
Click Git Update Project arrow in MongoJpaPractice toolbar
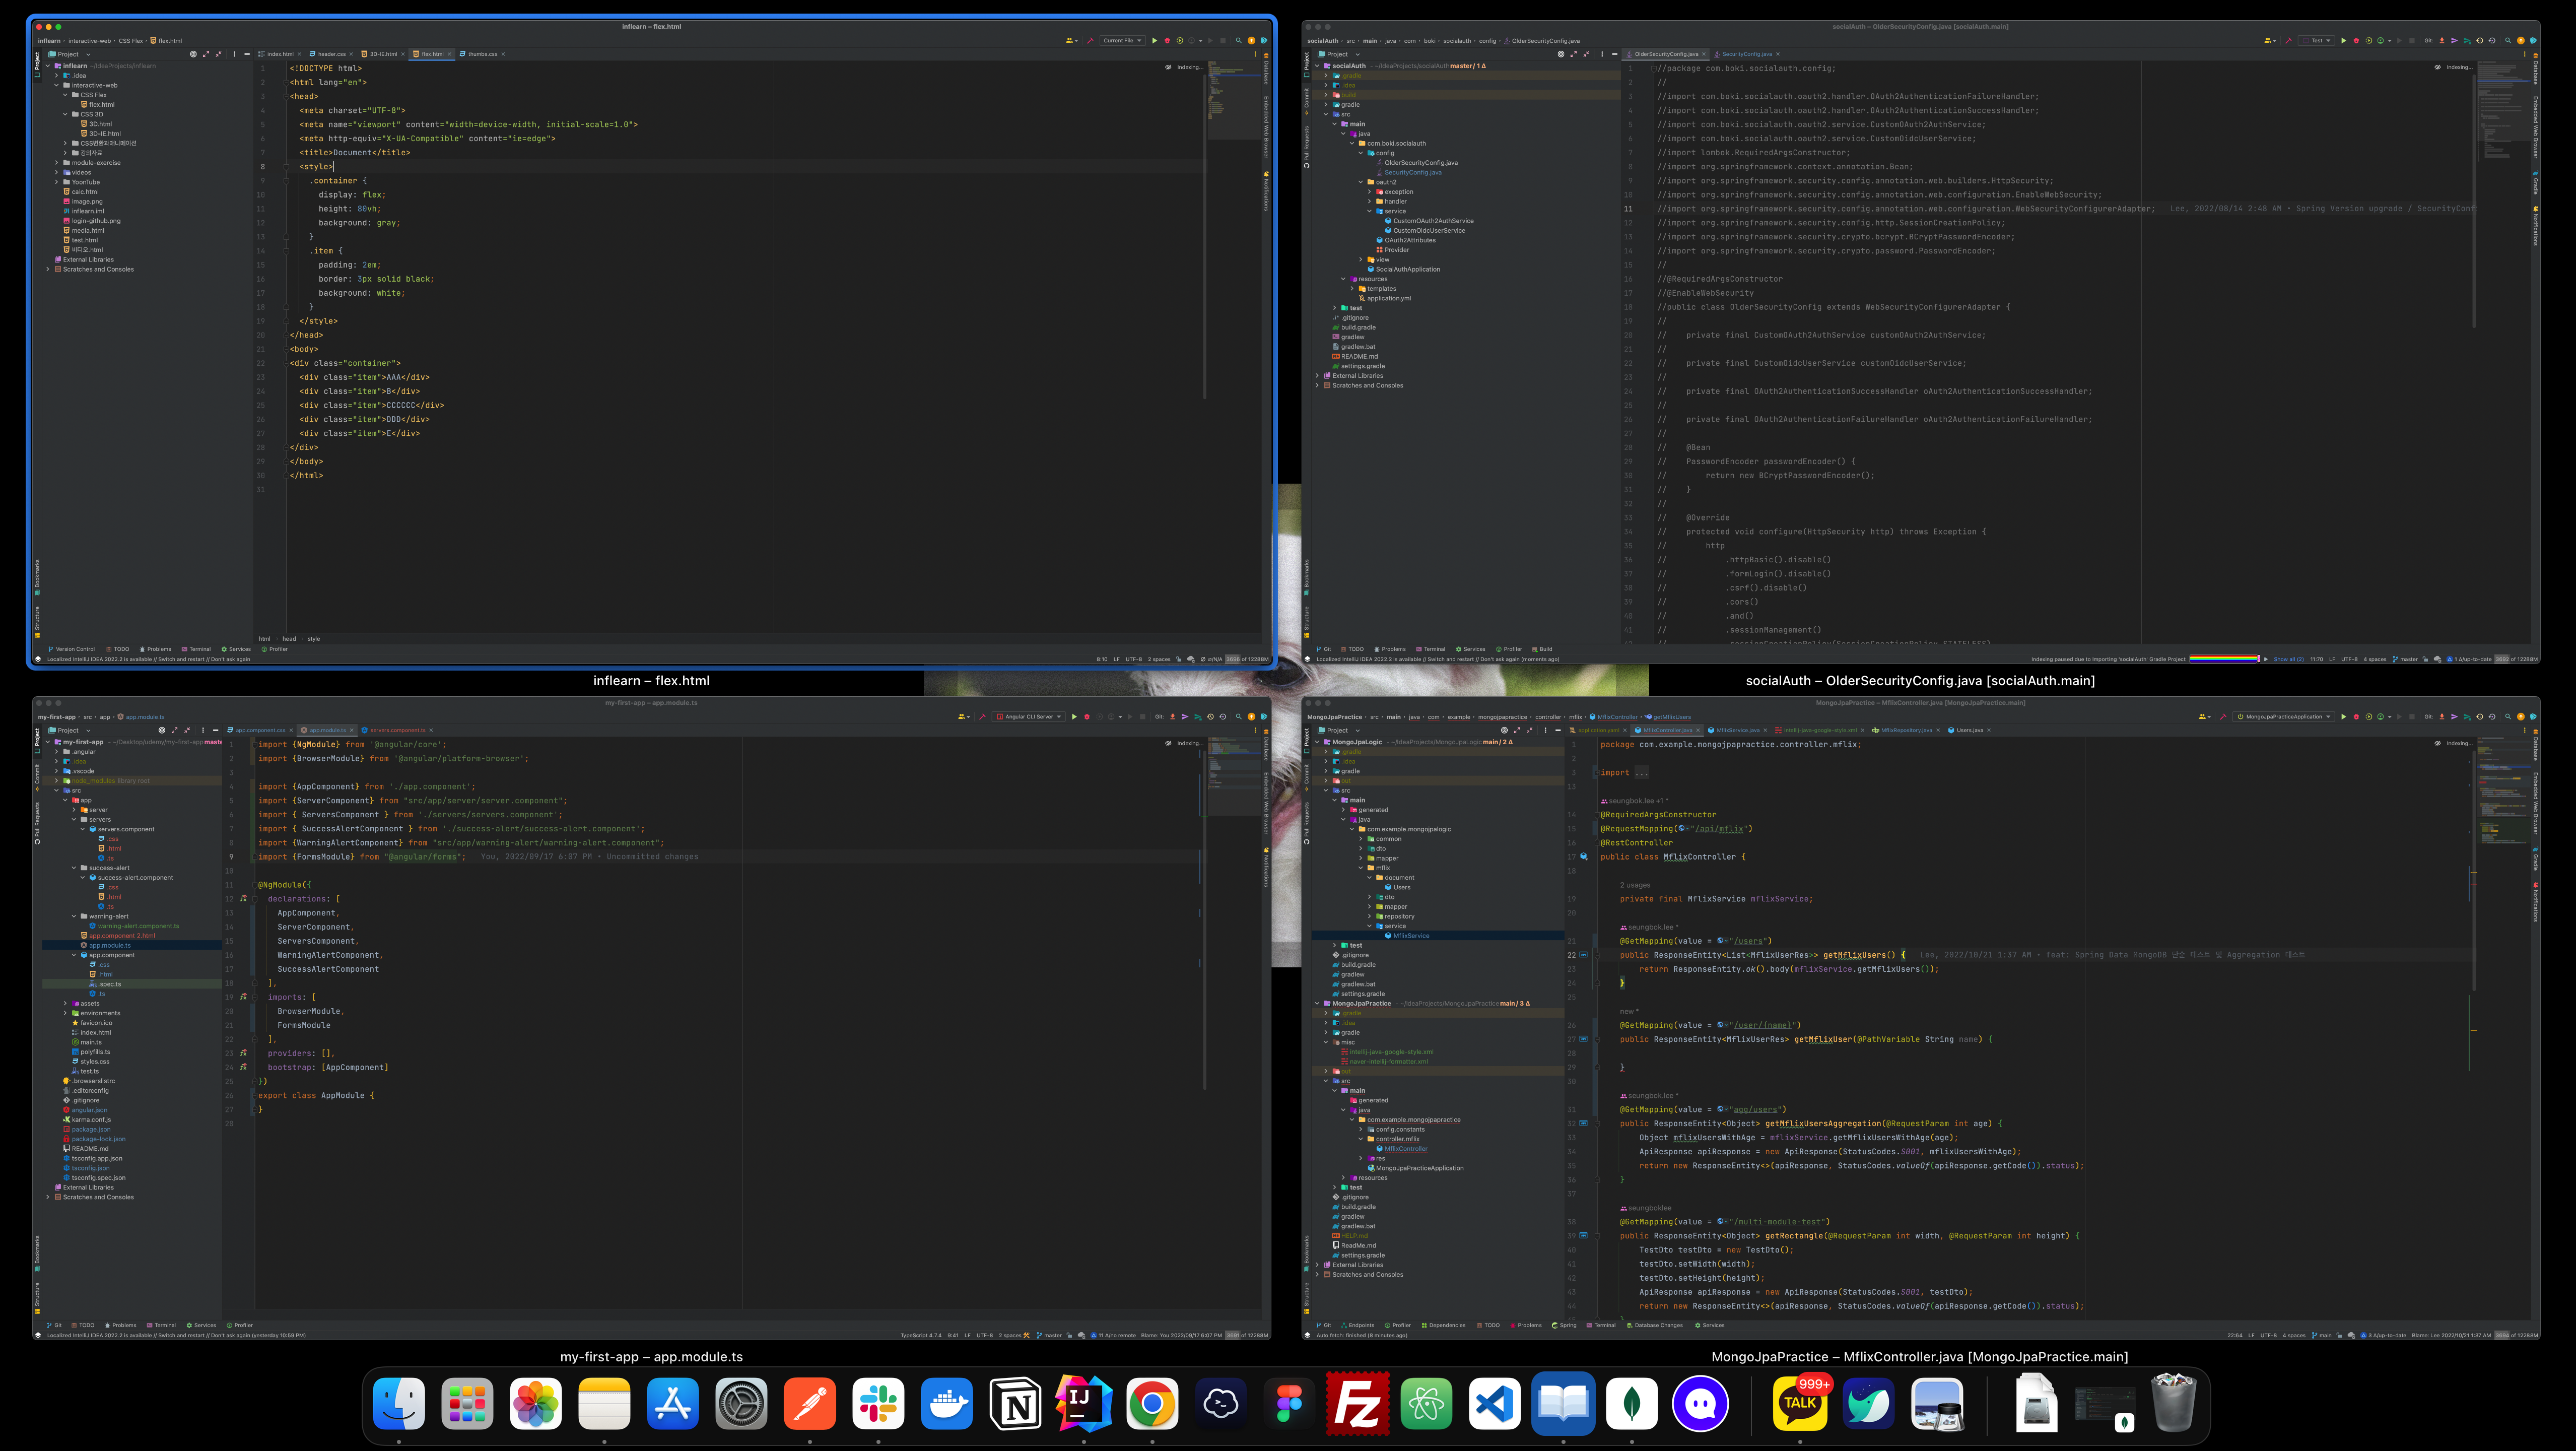click(x=2442, y=717)
